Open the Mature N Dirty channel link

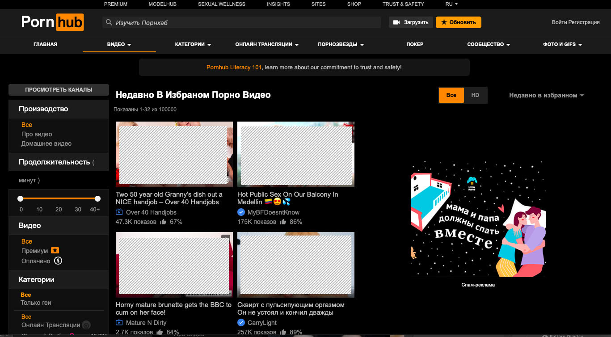pyautogui.click(x=146, y=323)
